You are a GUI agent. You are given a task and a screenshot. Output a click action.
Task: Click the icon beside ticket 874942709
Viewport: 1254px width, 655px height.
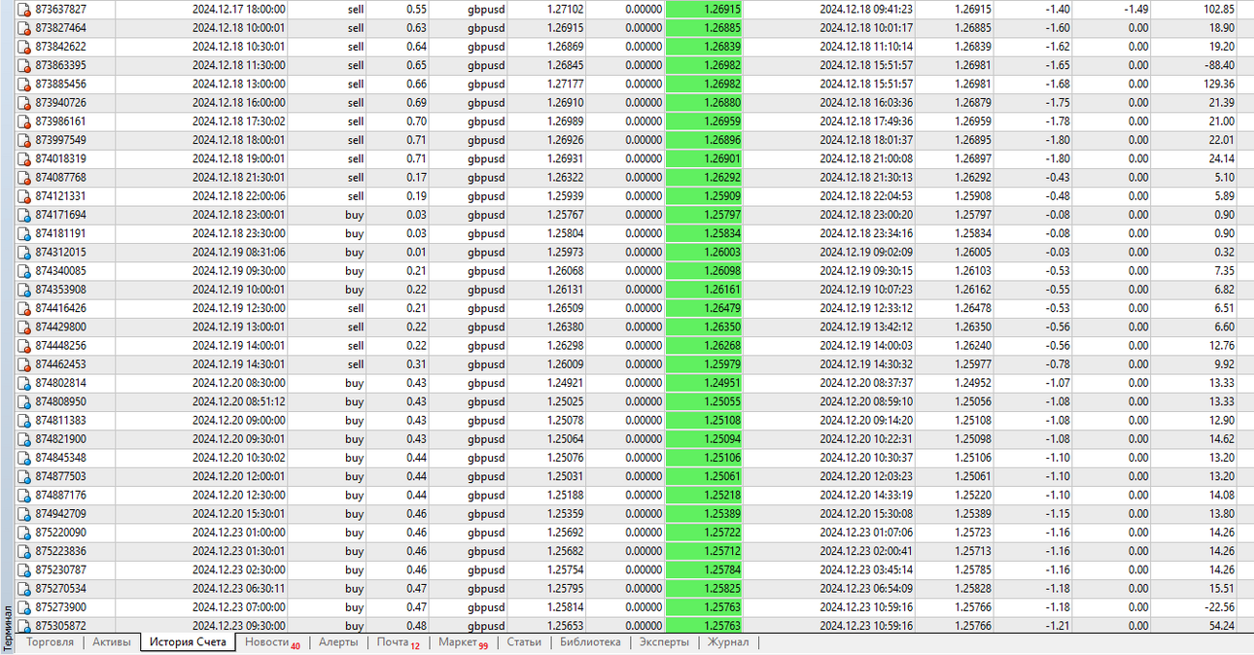pyautogui.click(x=24, y=514)
